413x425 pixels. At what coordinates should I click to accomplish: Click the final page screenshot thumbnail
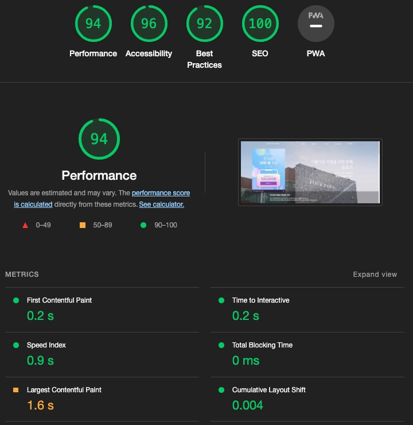310,172
